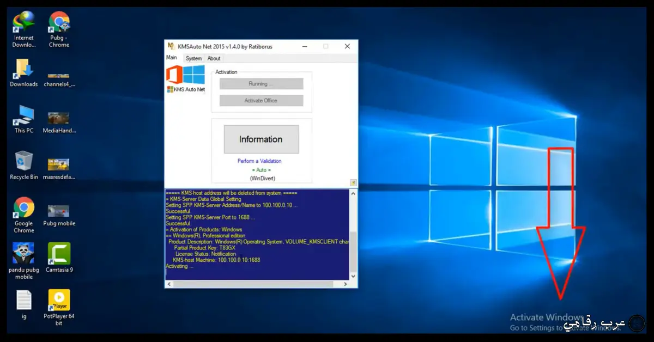Open the ig text file

coord(24,301)
